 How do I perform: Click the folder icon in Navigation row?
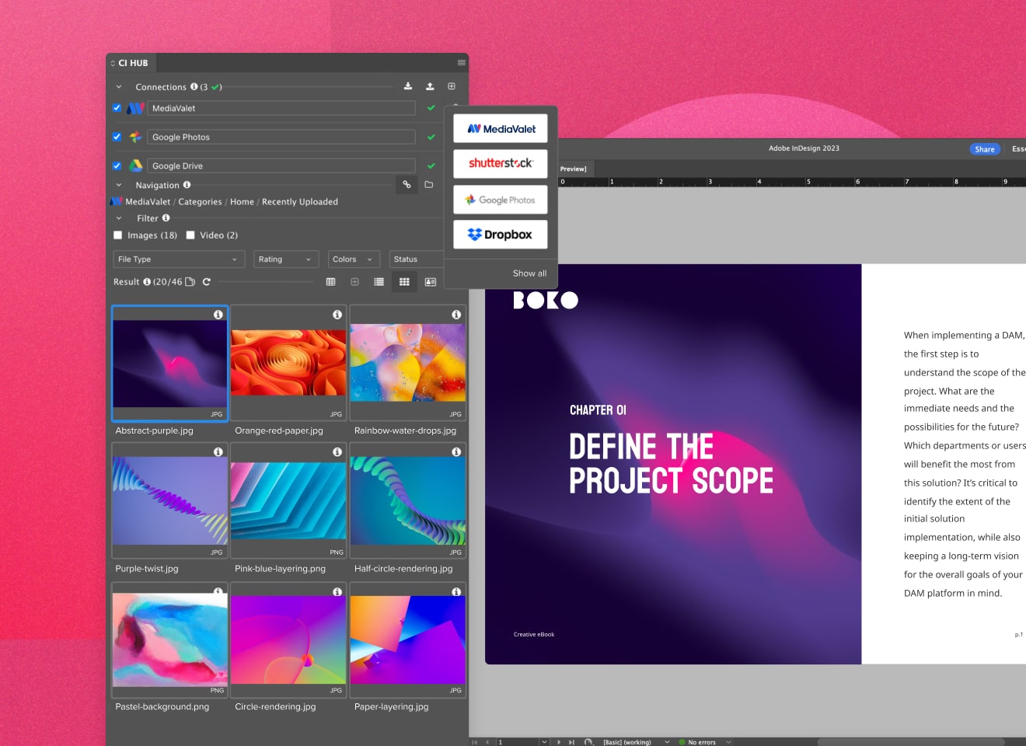428,185
